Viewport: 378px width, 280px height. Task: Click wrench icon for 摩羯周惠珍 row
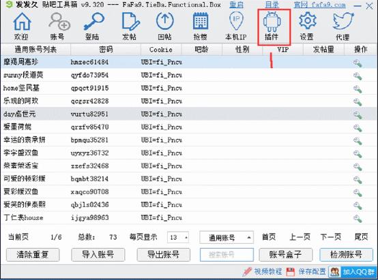[x=358, y=63]
